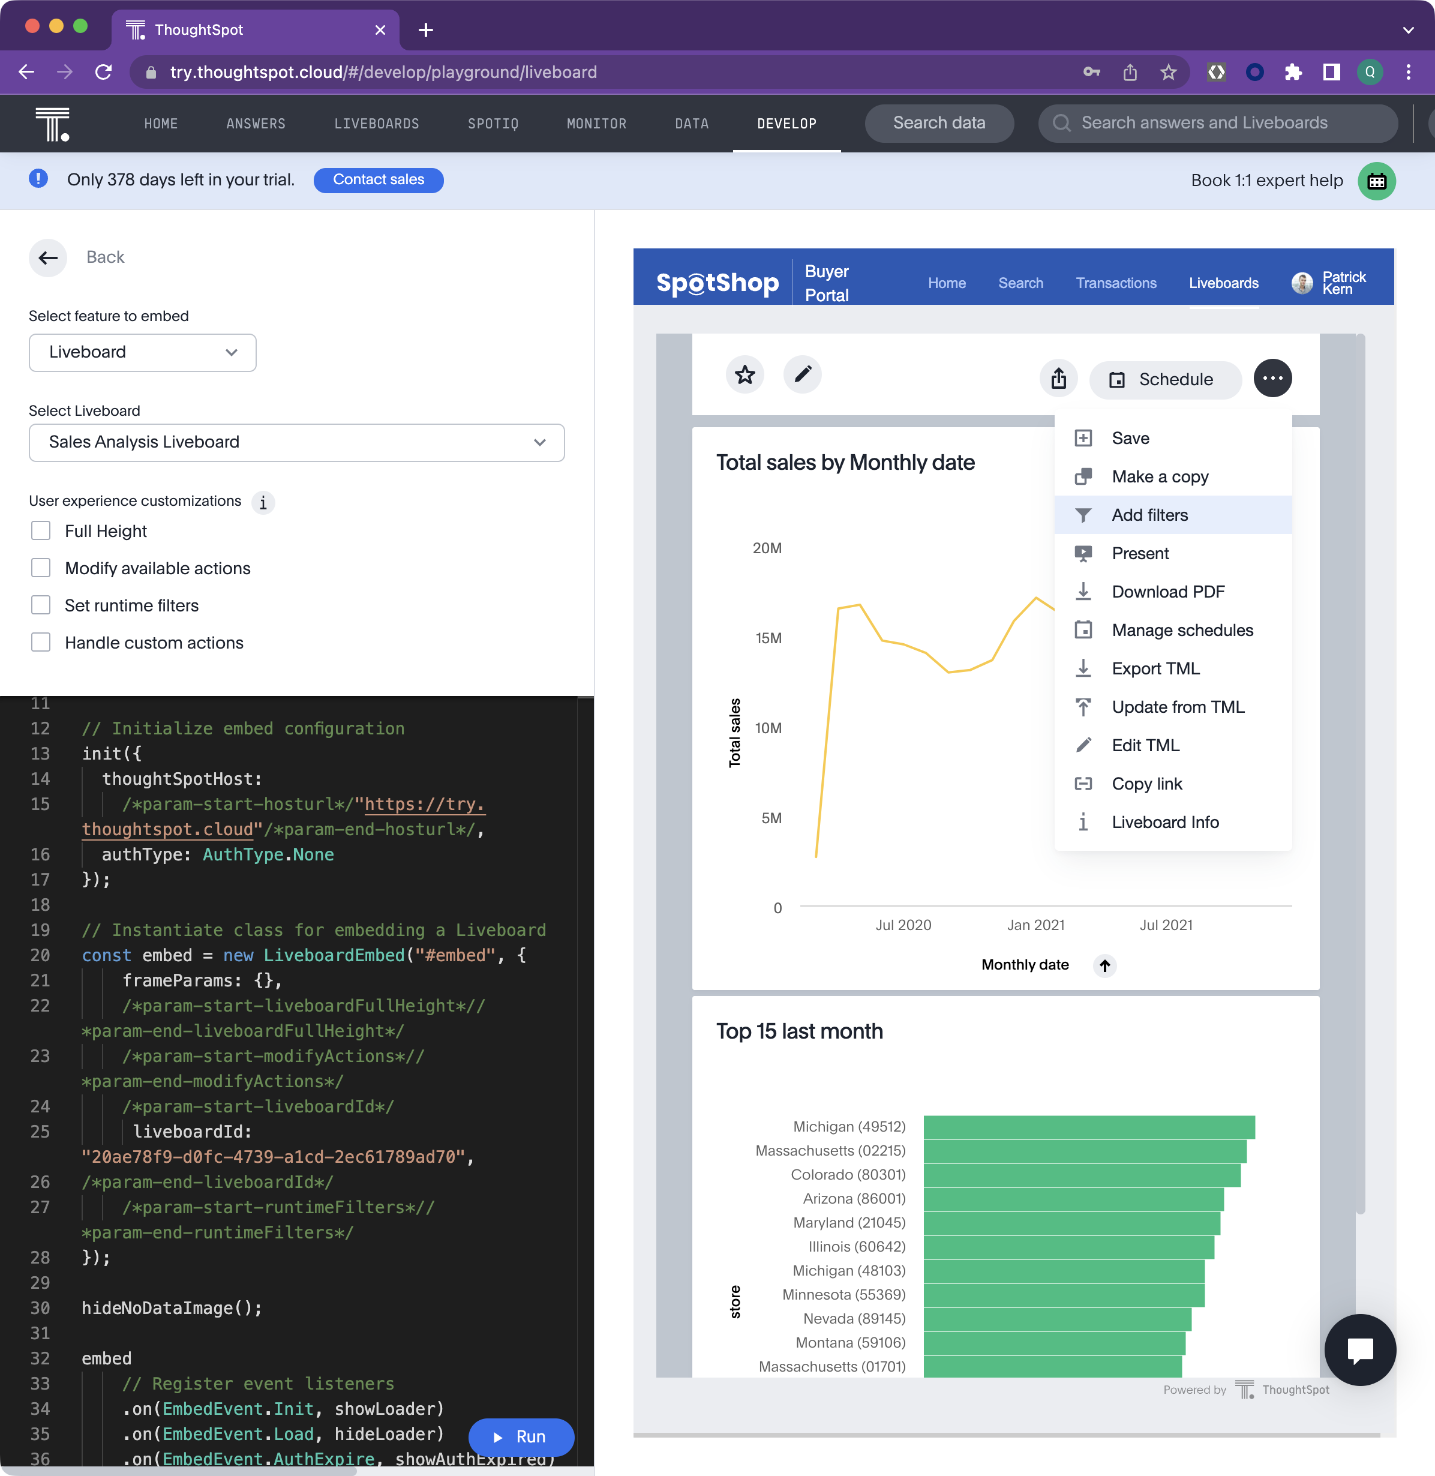Bookmark page with the star icon
Screen dimensions: 1435x1476
point(1168,73)
